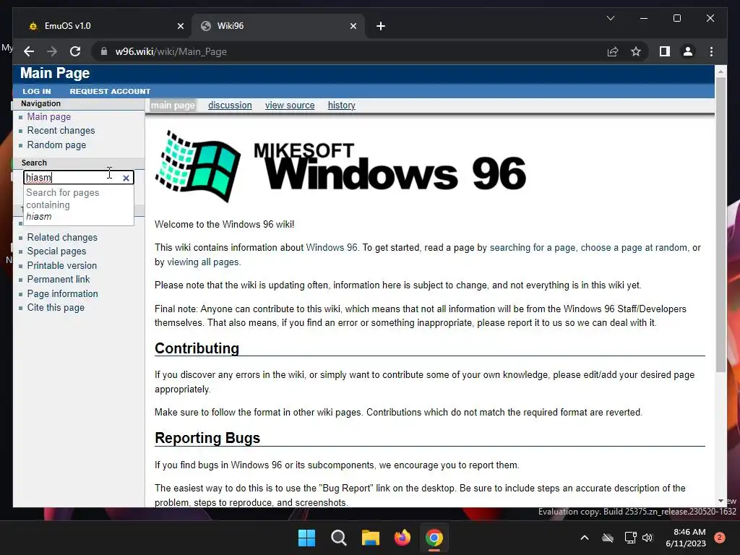Click the share page icon in address bar
Image resolution: width=740 pixels, height=555 pixels.
(613, 51)
